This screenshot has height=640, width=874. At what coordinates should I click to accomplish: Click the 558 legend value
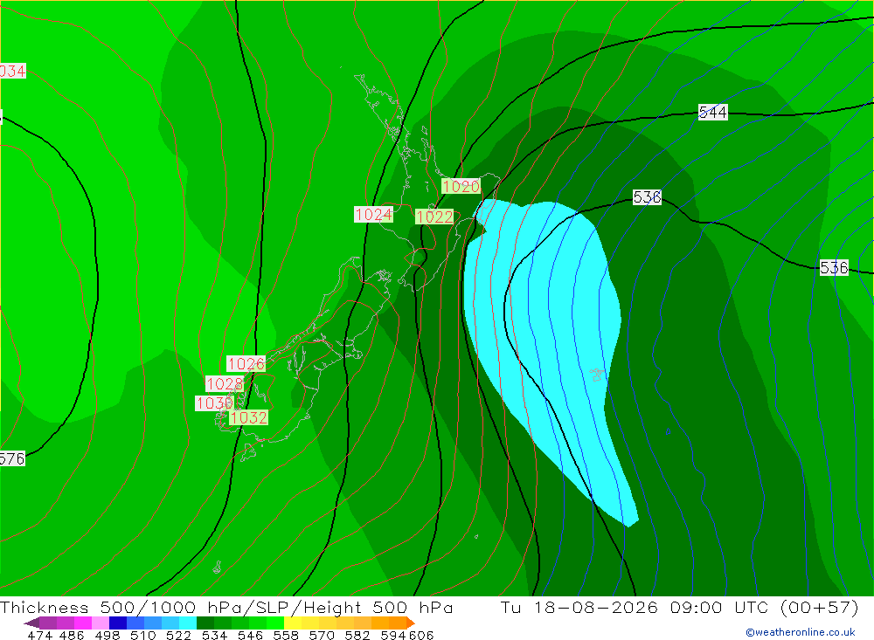coord(286,635)
